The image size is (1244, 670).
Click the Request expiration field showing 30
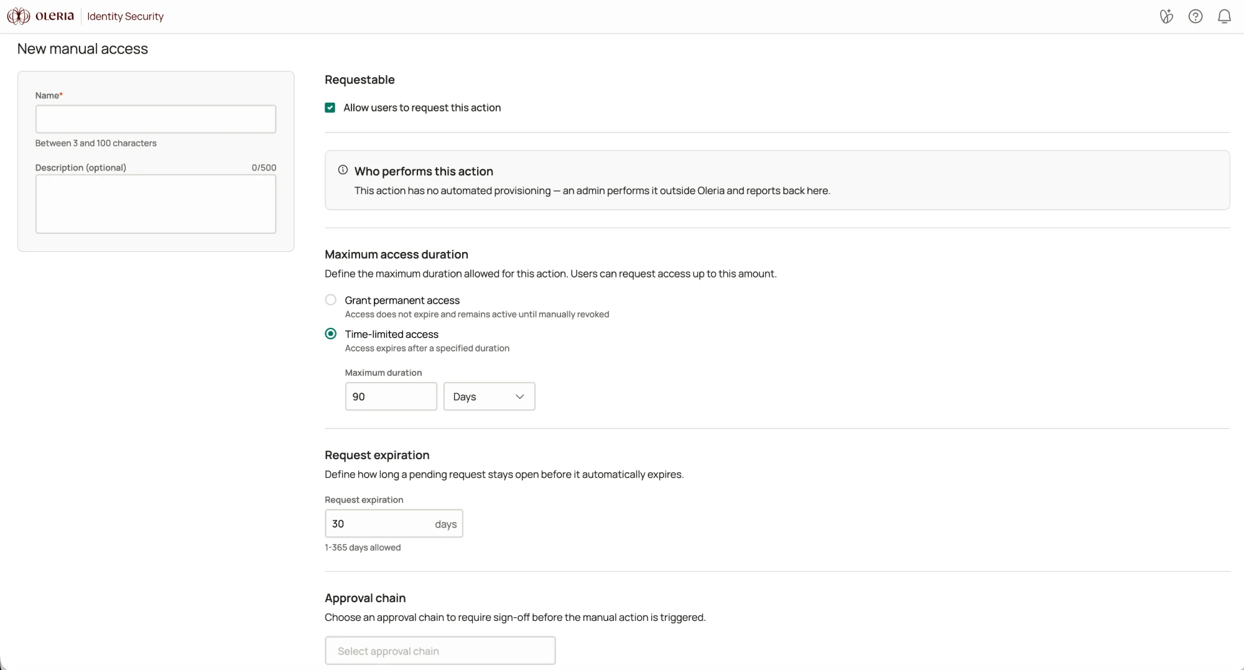pos(394,523)
